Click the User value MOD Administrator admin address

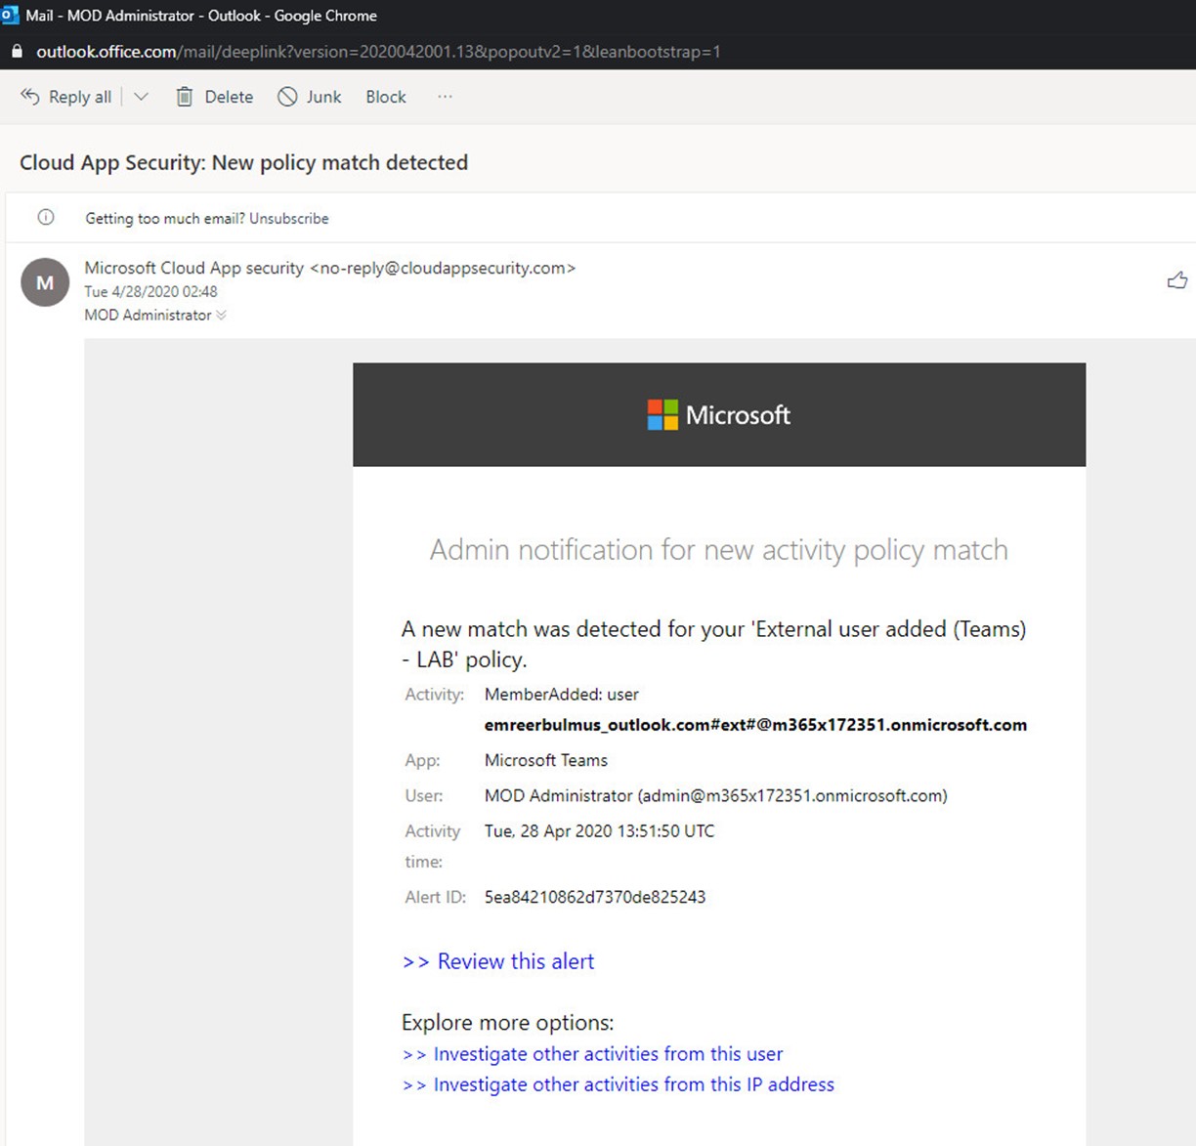point(716,795)
